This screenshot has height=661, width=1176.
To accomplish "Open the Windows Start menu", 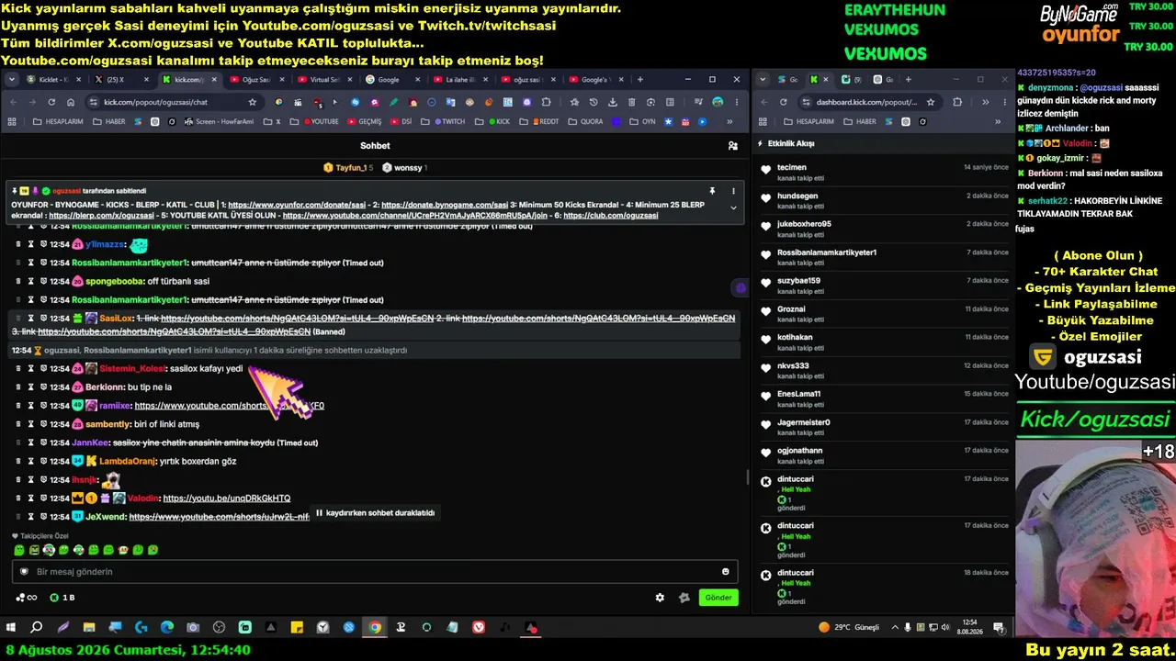I will click(x=11, y=627).
